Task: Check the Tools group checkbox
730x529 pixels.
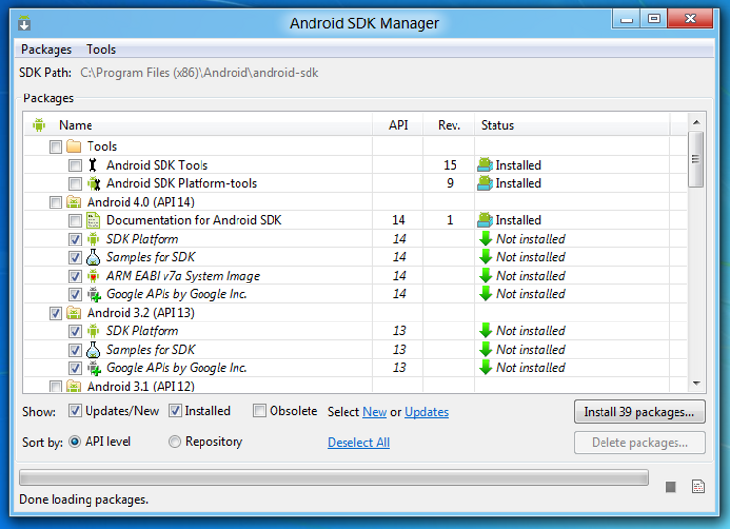Action: 55,147
